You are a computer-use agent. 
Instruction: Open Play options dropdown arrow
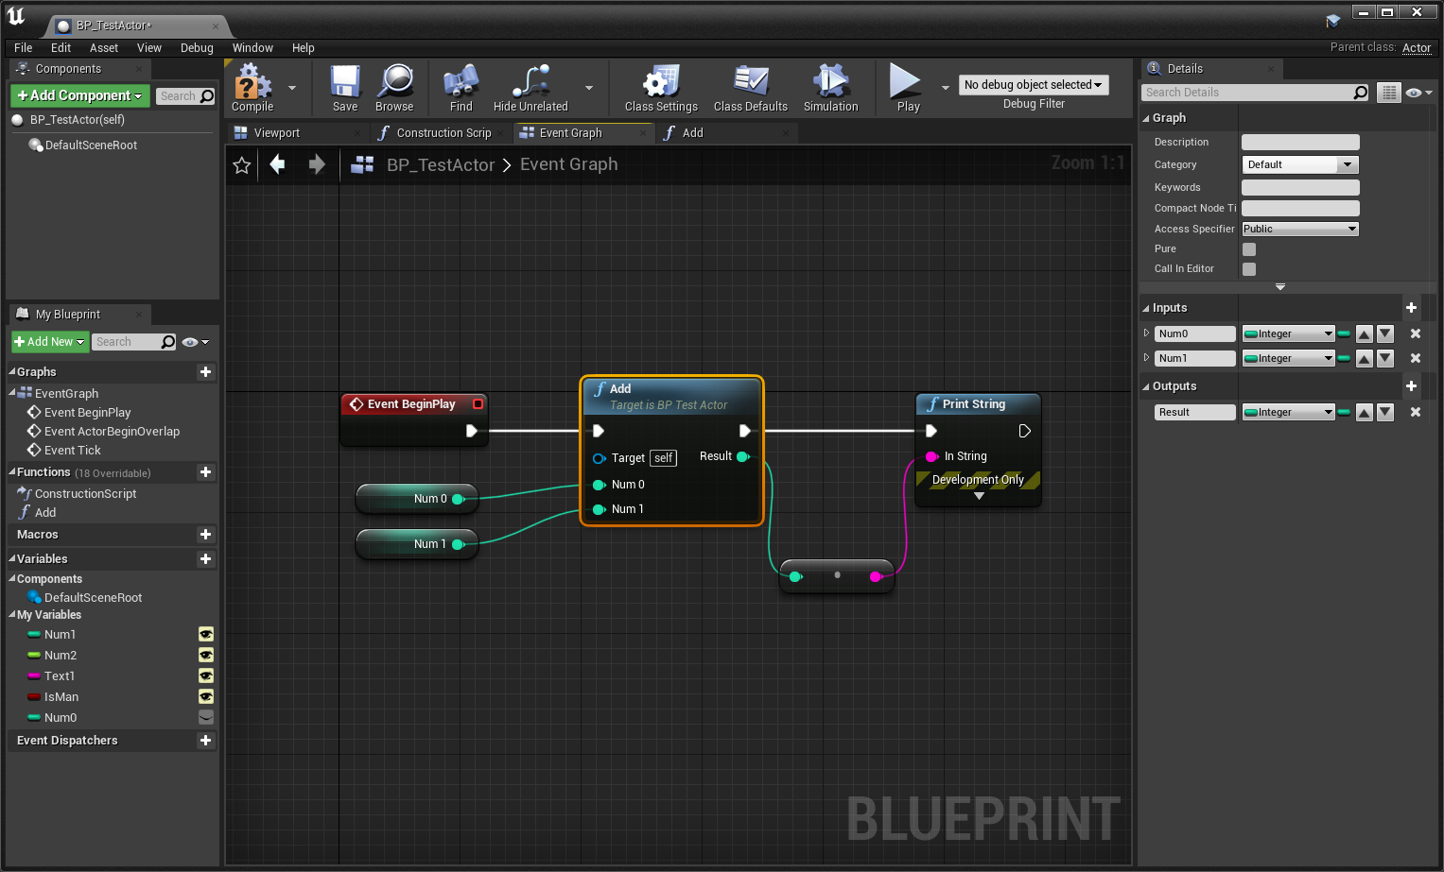coord(946,88)
